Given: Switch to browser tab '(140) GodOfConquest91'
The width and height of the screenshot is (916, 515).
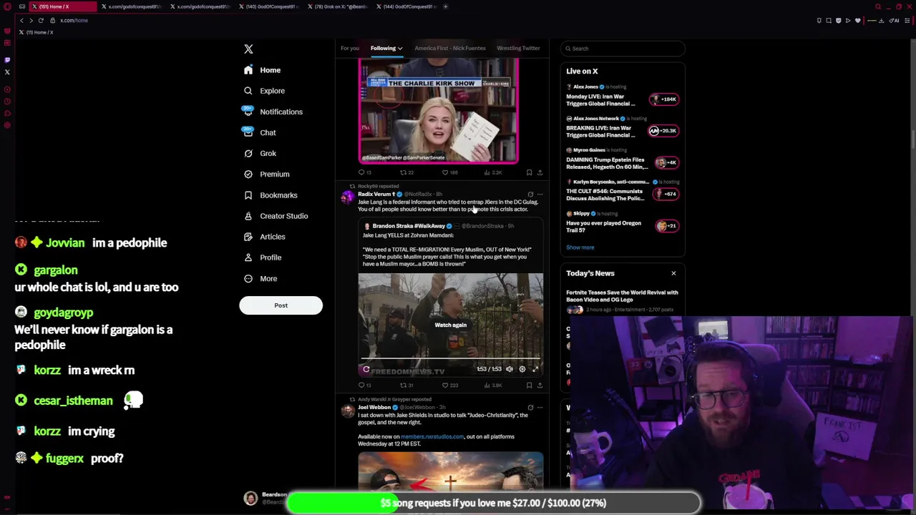Looking at the screenshot, I should point(271,6).
